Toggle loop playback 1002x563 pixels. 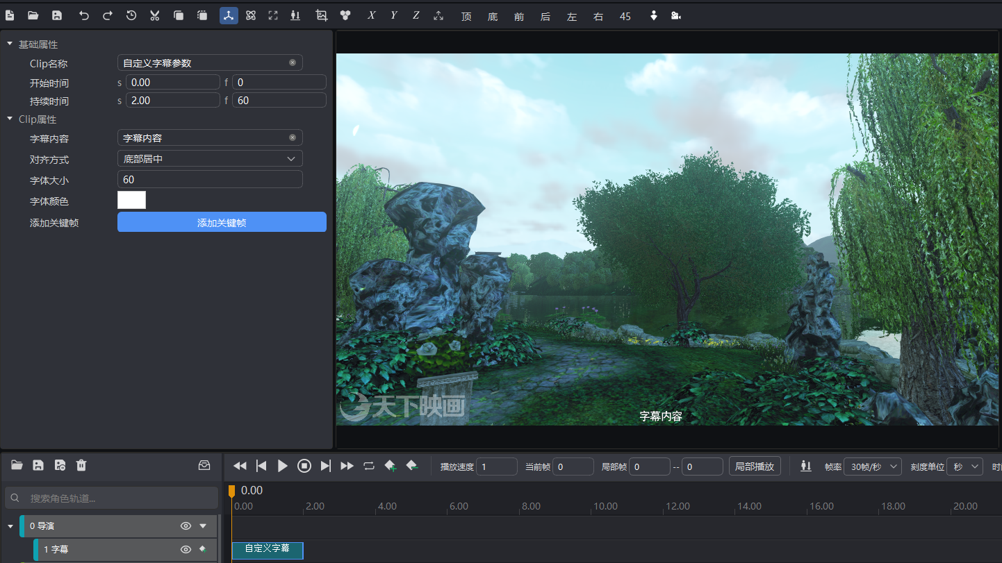(x=369, y=466)
